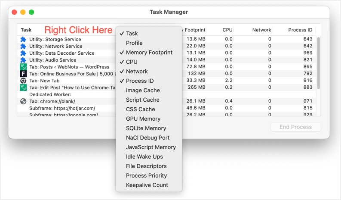Select Keepalive Count from the menu
Image resolution: width=341 pixels, height=200 pixels.
pos(147,185)
